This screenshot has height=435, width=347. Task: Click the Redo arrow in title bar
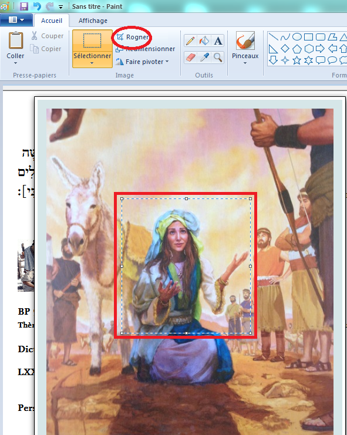49,6
